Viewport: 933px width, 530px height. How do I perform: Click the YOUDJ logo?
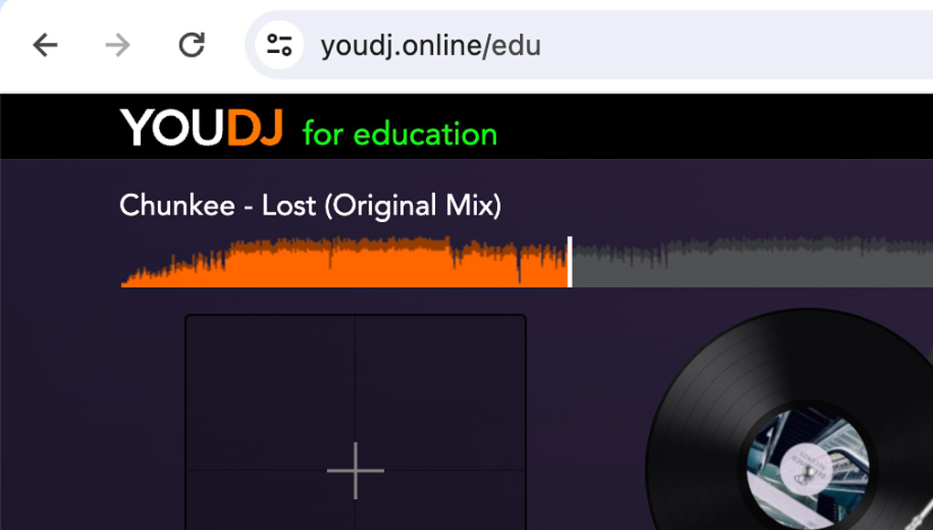pos(201,127)
